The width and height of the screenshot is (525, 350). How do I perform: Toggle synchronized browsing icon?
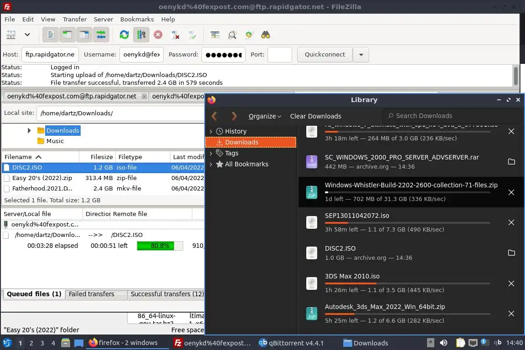[x=249, y=35]
